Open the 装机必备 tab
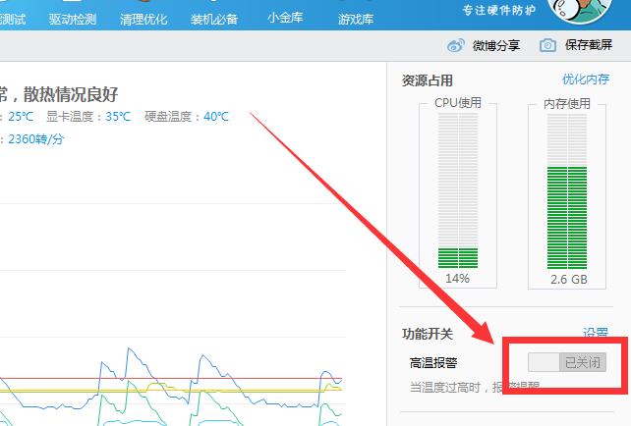 (x=214, y=19)
